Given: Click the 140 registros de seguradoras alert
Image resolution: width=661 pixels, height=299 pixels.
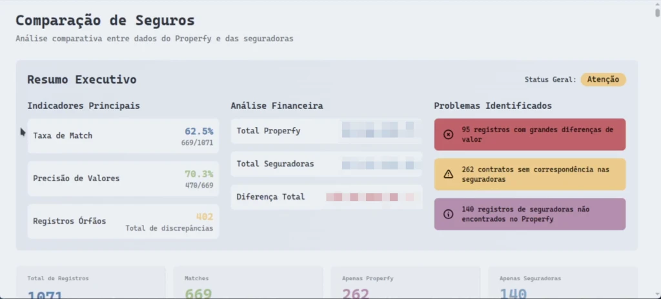Looking at the screenshot, I should (x=530, y=214).
